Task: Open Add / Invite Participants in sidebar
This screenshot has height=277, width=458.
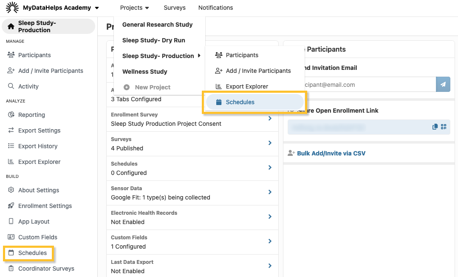Action: (51, 71)
